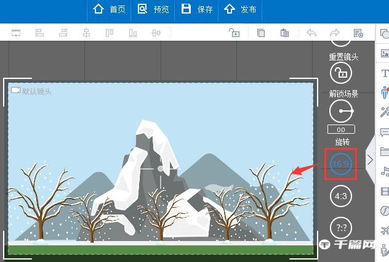Click the rotate dial control
The image size is (389, 262).
point(340,111)
